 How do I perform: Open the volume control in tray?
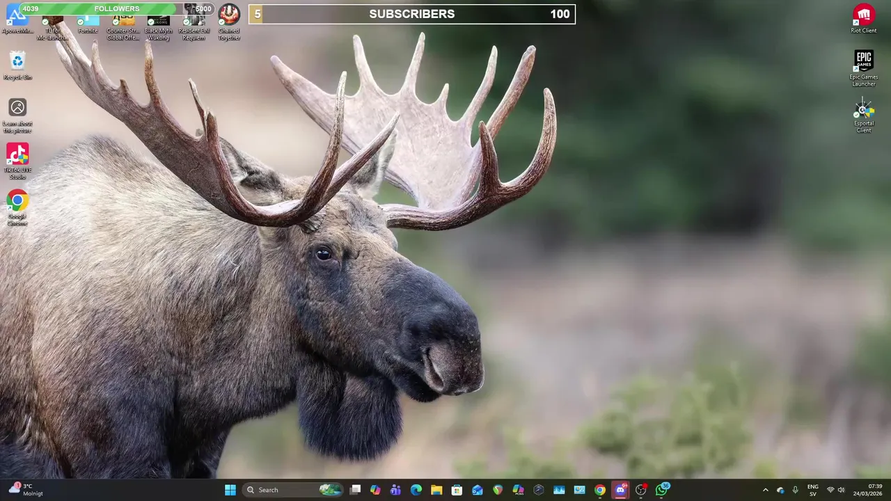coord(841,490)
